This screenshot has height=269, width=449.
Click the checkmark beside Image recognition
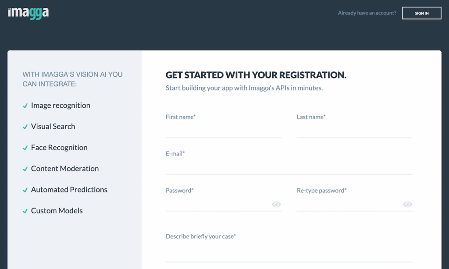point(25,105)
